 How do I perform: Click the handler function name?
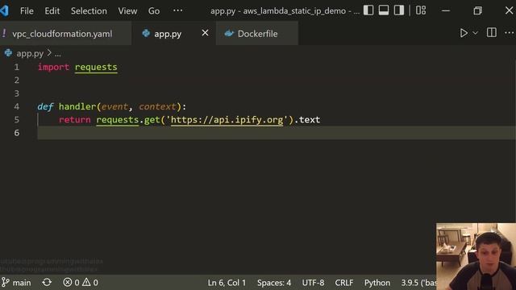[x=77, y=106]
